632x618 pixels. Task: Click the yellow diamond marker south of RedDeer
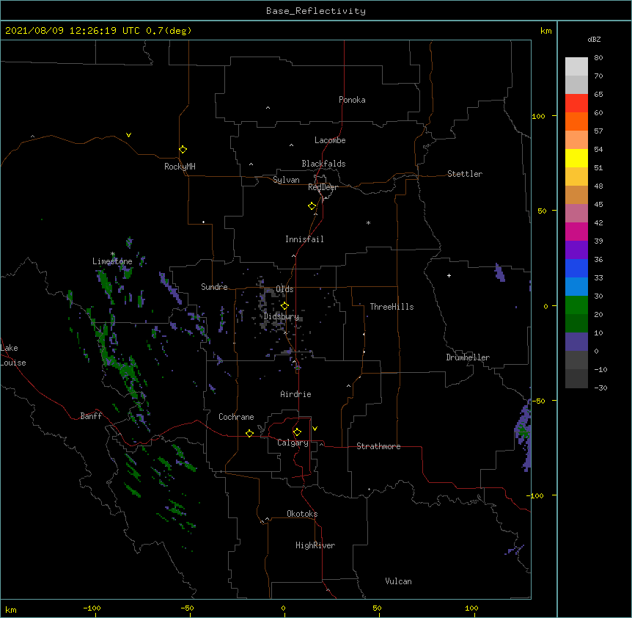click(312, 206)
